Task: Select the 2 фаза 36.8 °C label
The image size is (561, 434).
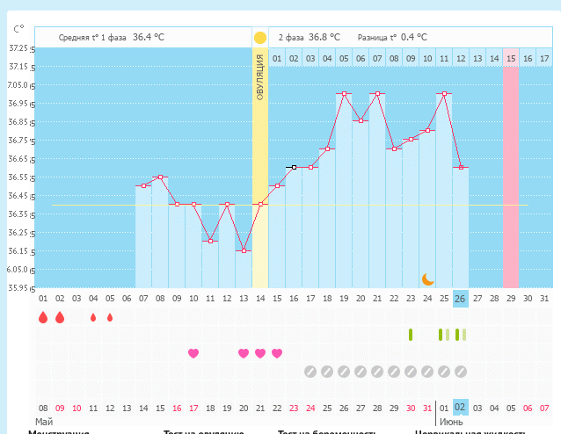Action: 309,38
